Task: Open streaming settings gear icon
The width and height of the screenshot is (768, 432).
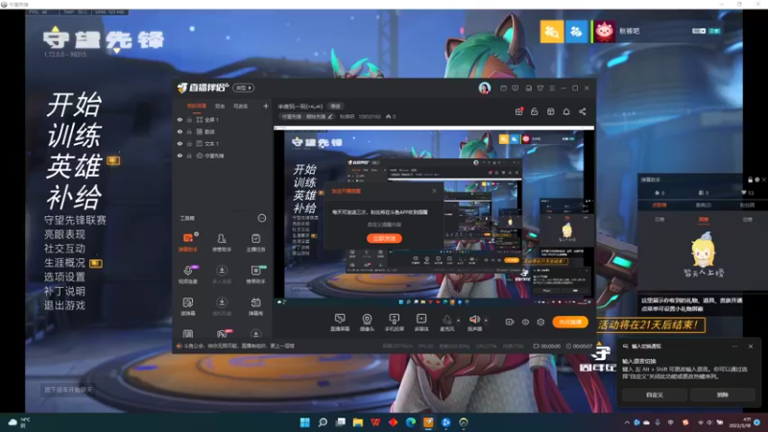Action: (x=540, y=322)
